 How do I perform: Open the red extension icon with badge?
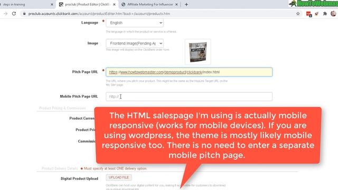308,14
